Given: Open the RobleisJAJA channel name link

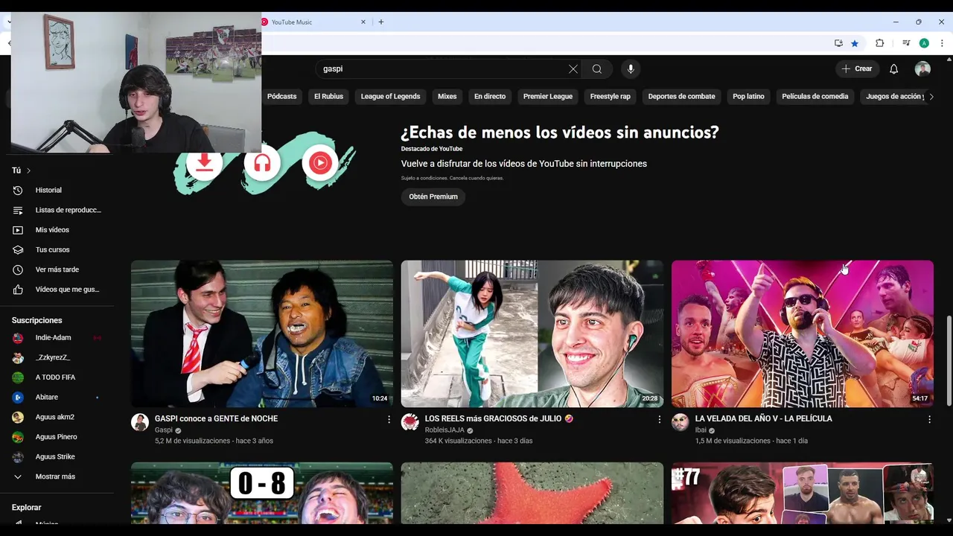Looking at the screenshot, I should pos(444,430).
